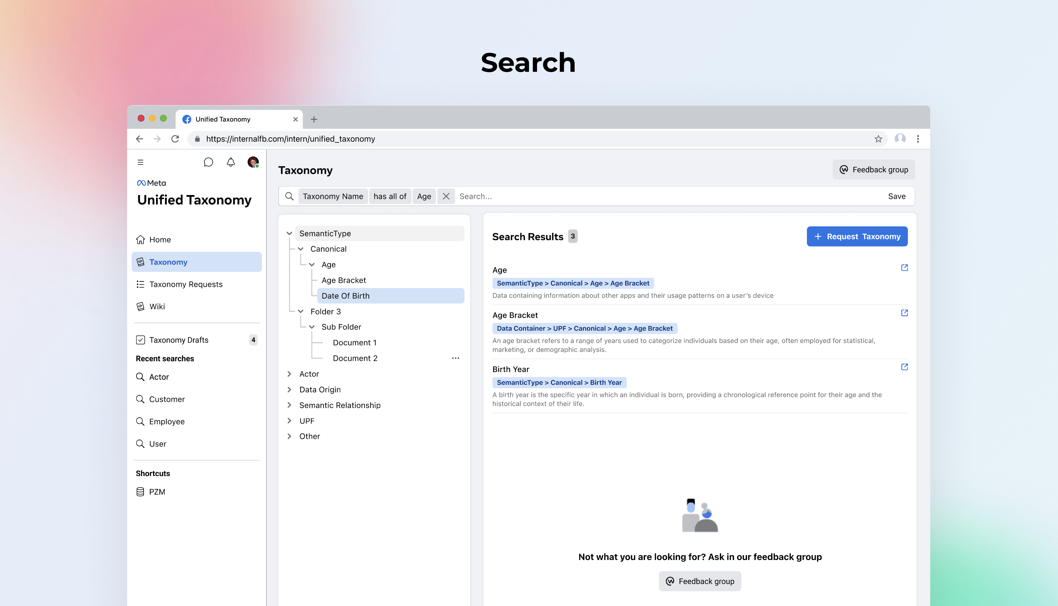Screen dimensions: 1058x606
Task: Expand the UPF tree node
Action: (289, 421)
